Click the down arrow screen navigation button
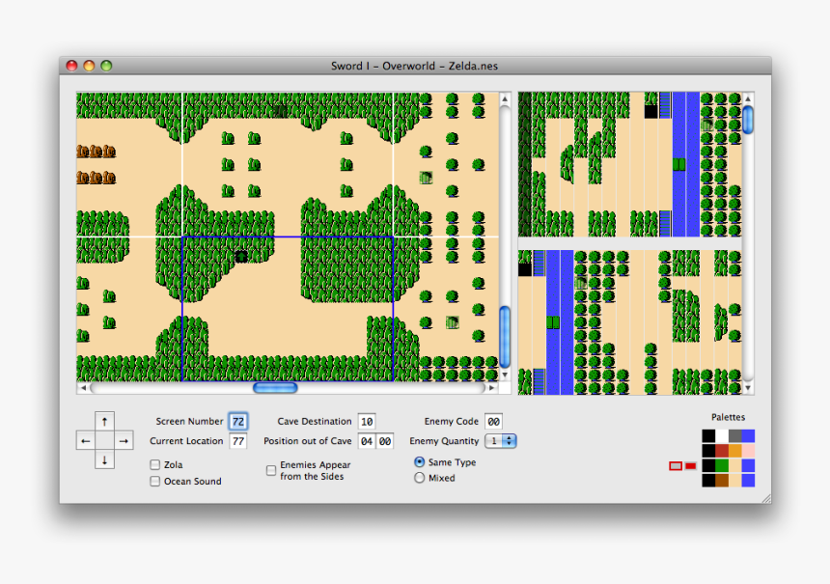Viewport: 830px width, 584px height. tap(103, 460)
